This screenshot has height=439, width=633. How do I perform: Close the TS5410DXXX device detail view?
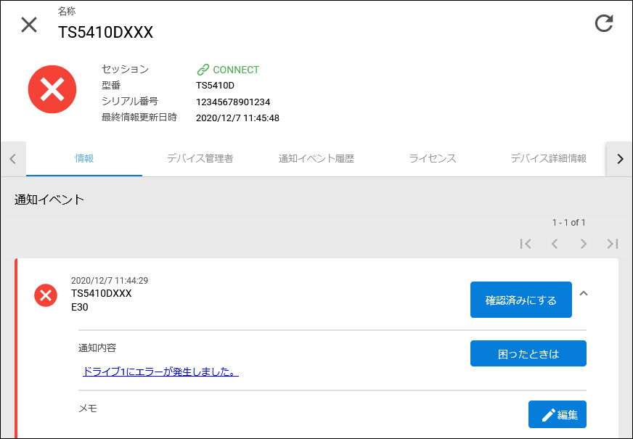(x=28, y=25)
